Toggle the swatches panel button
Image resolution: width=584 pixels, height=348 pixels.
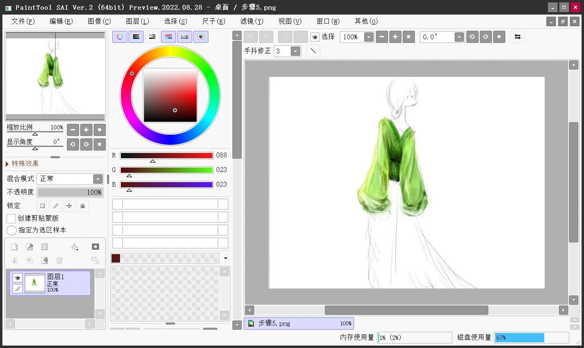(185, 37)
